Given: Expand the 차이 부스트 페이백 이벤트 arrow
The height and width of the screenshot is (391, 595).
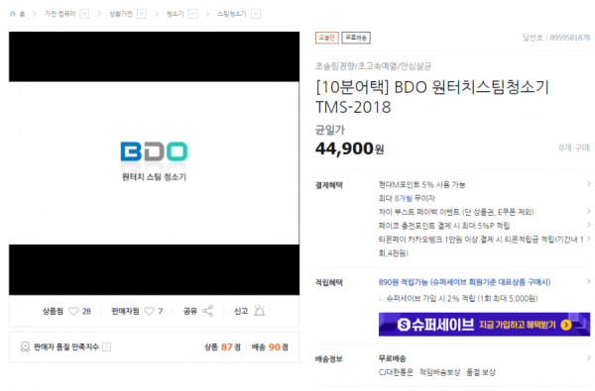Looking at the screenshot, I should point(588,212).
